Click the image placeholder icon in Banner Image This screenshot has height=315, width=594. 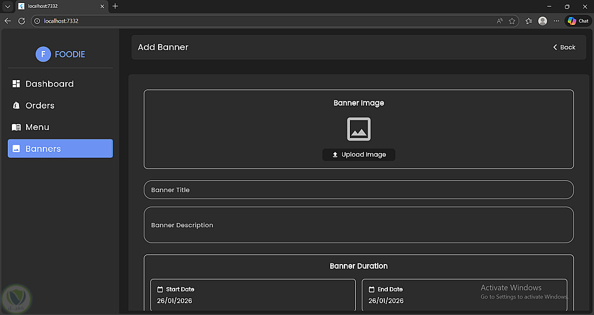359,129
